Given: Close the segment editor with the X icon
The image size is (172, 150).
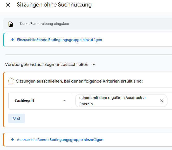Looking at the screenshot, I should [x=8, y=5].
